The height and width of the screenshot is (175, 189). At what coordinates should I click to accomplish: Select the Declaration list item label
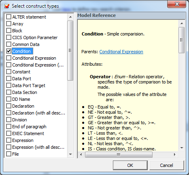click(x=23, y=106)
